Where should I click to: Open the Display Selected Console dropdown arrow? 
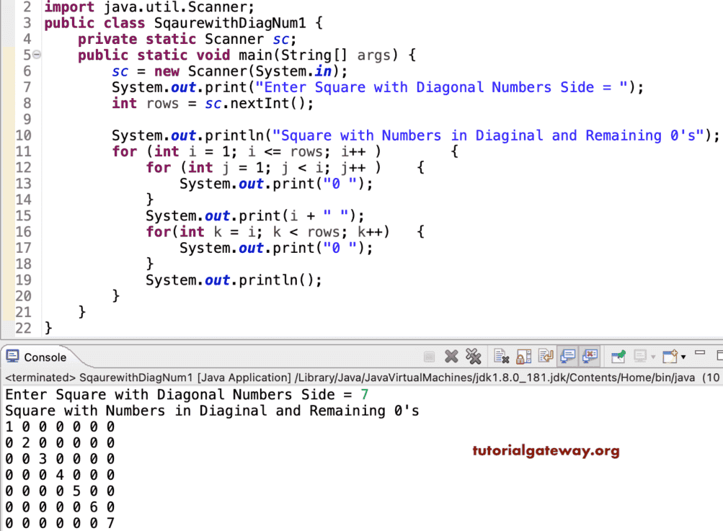653,357
